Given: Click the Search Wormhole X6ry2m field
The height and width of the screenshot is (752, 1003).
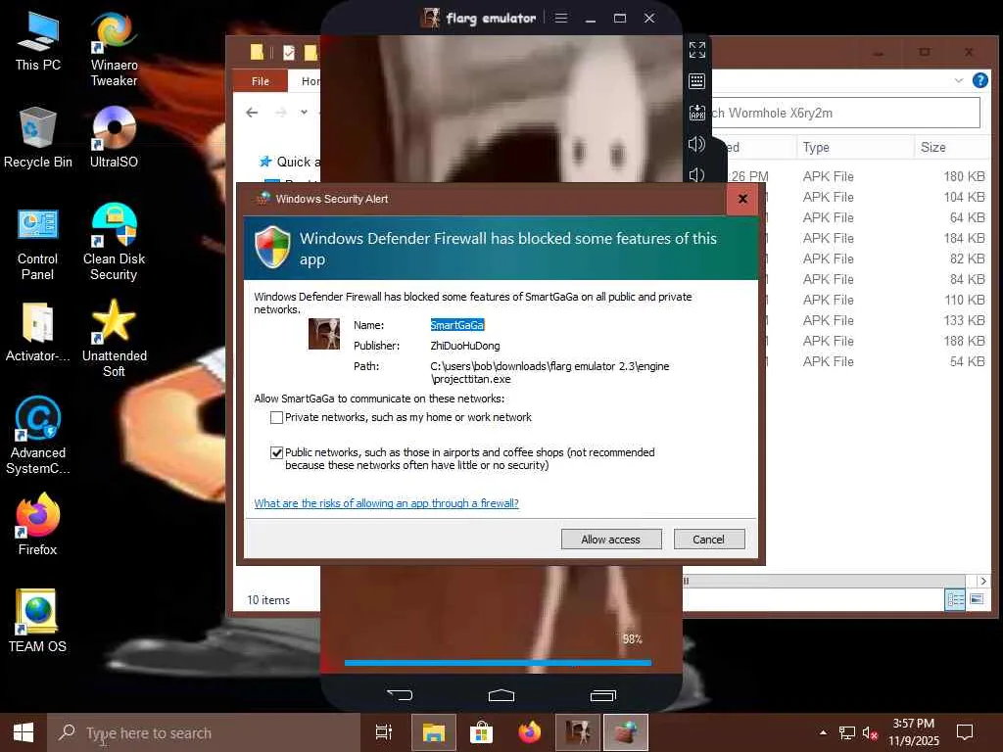Looking at the screenshot, I should [x=844, y=114].
